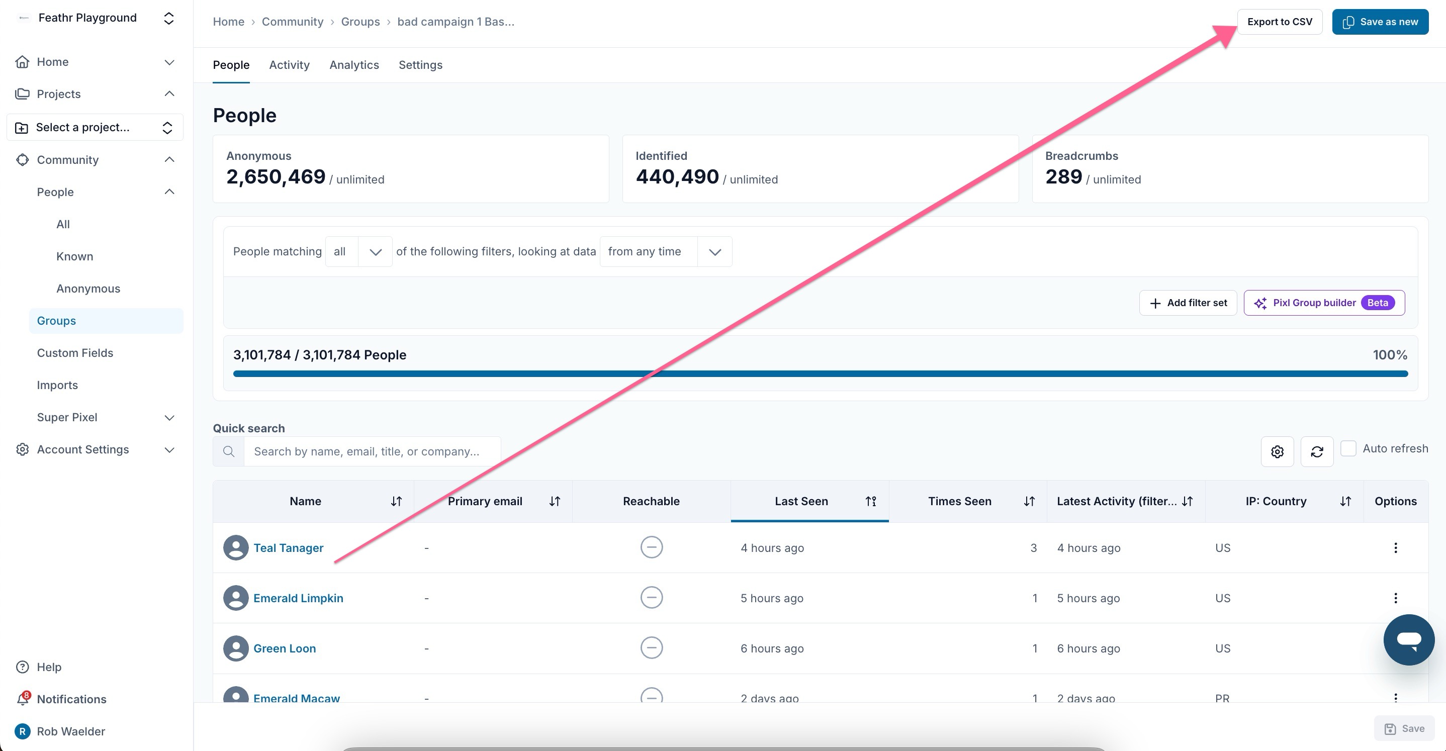1446x751 pixels.
Task: Click the refresh table icon
Action: click(x=1316, y=451)
